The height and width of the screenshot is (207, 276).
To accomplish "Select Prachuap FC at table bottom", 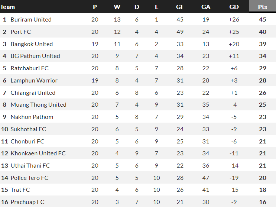I will click(27, 202).
